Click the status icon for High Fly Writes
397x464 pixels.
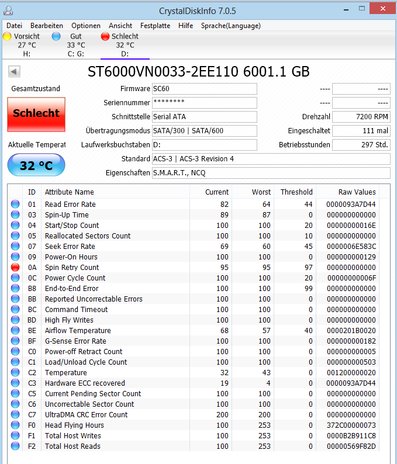(15, 320)
